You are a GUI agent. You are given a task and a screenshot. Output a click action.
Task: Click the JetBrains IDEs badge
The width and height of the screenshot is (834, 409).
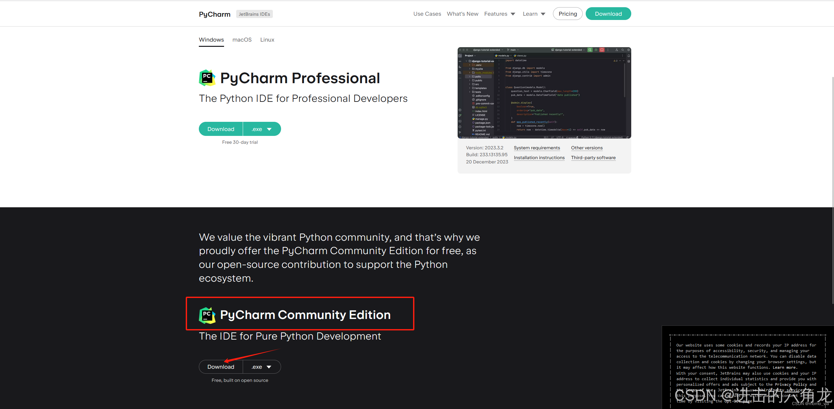[x=254, y=14]
